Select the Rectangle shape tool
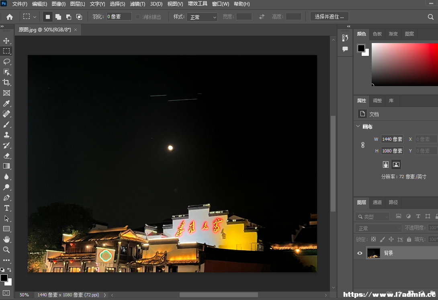The image size is (438, 300). point(6,229)
